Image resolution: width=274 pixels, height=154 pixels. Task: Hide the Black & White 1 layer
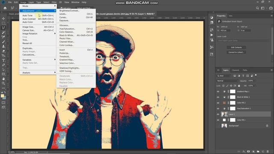click(x=218, y=97)
